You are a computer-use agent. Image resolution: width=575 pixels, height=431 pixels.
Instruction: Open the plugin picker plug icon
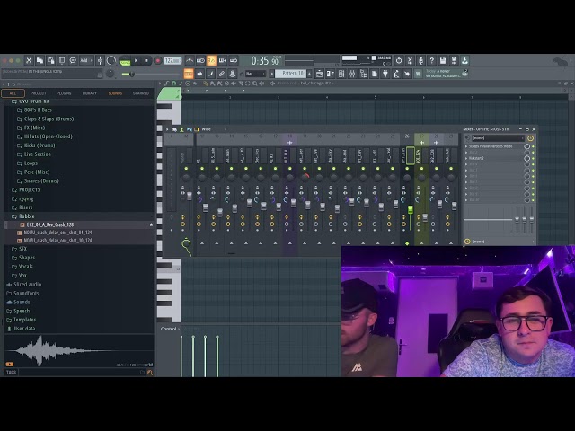[x=385, y=74]
